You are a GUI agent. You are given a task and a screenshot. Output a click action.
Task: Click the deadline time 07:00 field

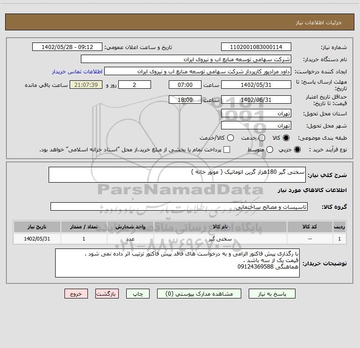click(185, 85)
